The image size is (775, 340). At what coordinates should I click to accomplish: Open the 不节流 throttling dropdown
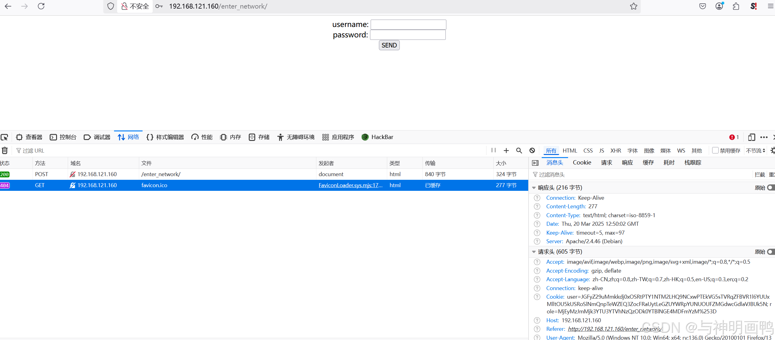[756, 151]
